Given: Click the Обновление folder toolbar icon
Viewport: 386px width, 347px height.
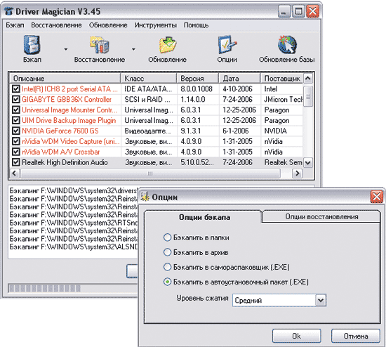Looking at the screenshot, I should pos(168,45).
